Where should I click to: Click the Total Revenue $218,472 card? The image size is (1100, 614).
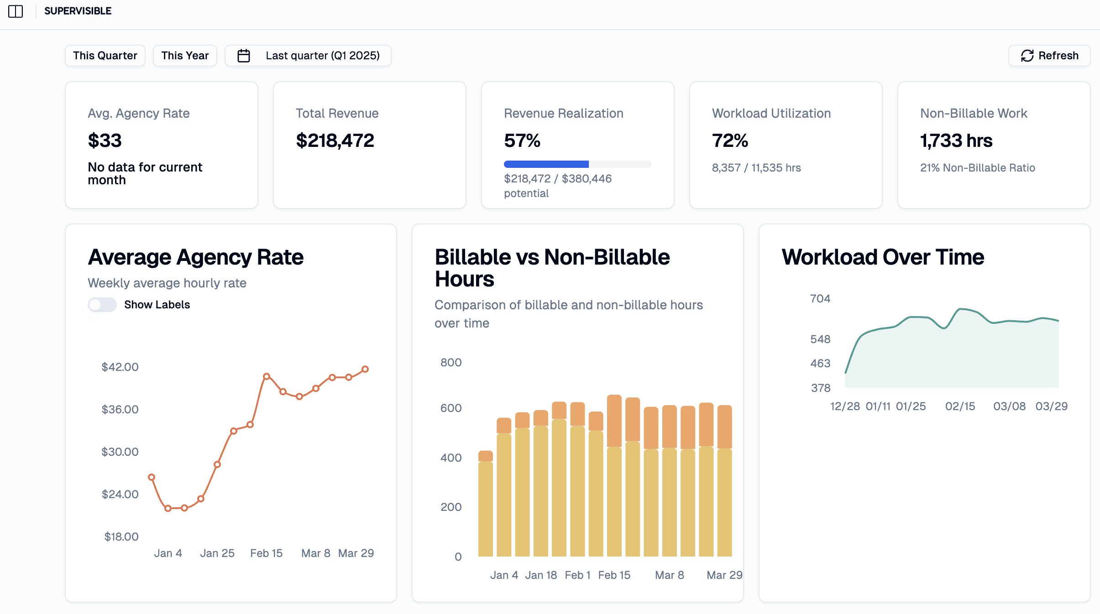click(370, 145)
